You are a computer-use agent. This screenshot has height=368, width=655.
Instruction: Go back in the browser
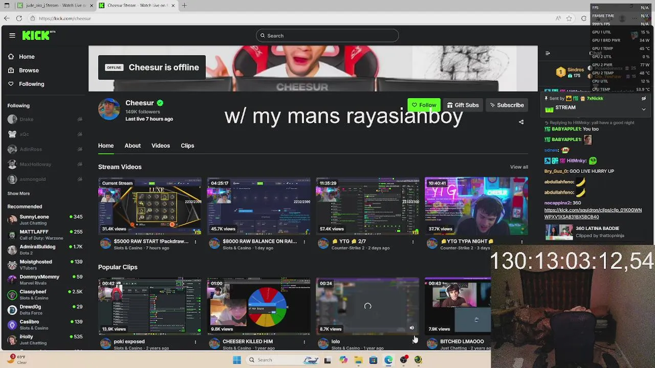point(6,18)
